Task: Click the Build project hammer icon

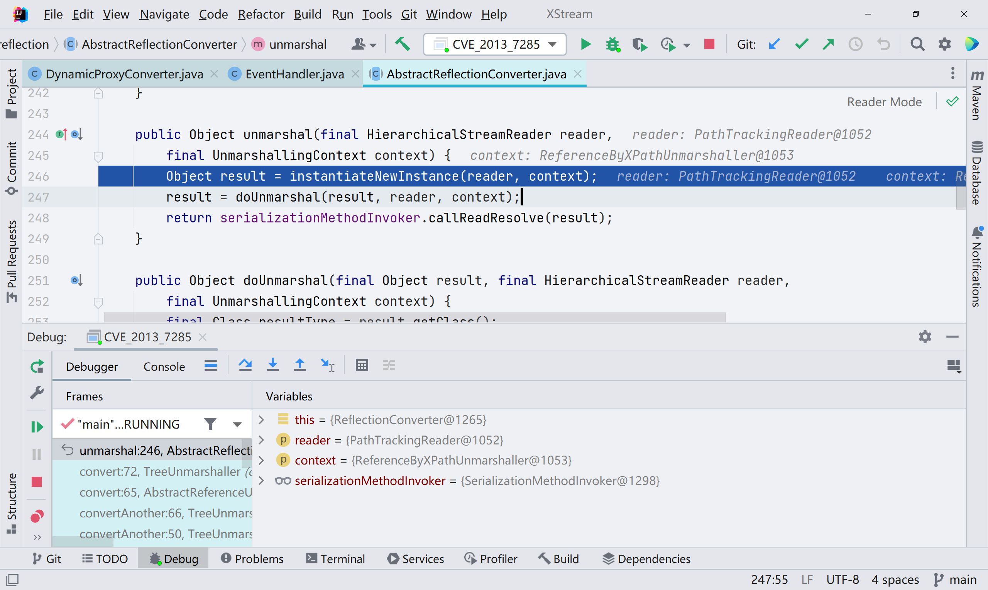Action: tap(403, 44)
